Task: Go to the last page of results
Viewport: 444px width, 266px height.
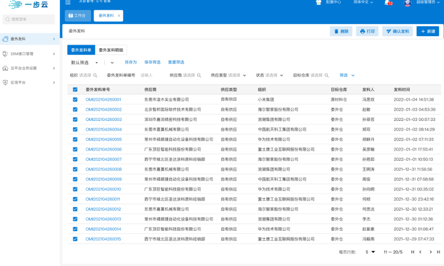Action: (439, 252)
